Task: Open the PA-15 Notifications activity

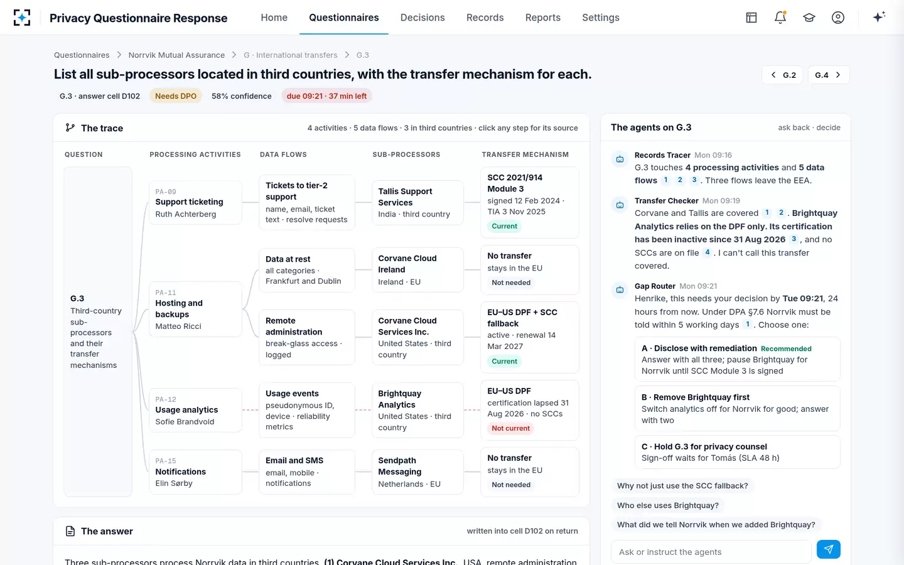Action: coord(195,472)
